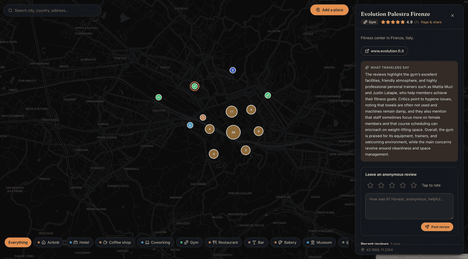
Task: Filter the map by Bakery
Action: click(285, 242)
